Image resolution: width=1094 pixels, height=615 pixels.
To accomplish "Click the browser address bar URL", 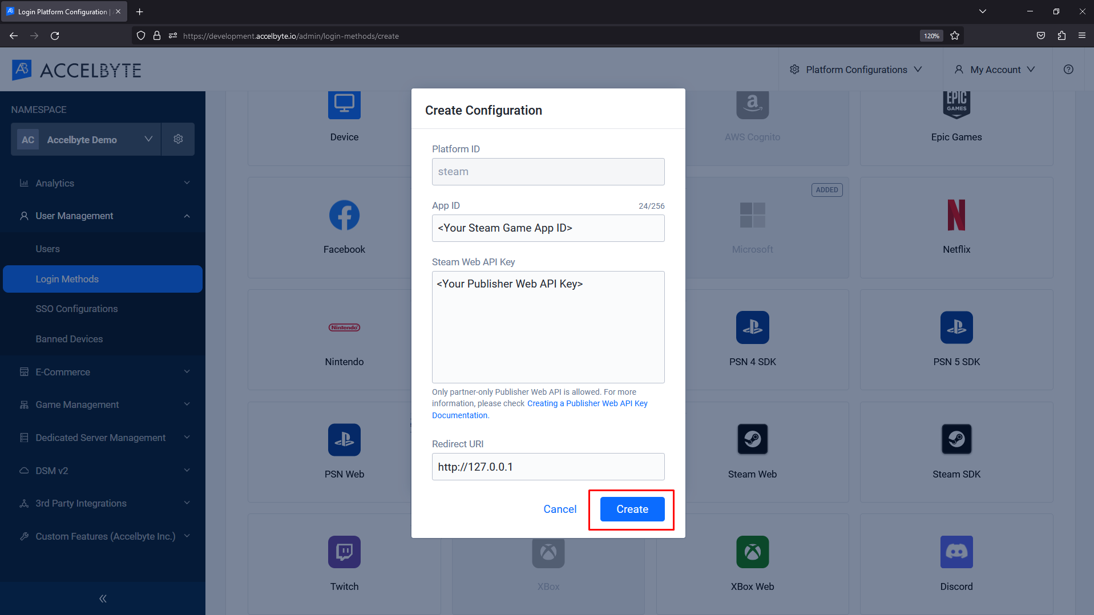I will (x=291, y=36).
